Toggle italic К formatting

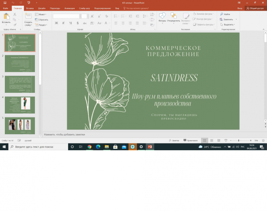click(x=63, y=23)
